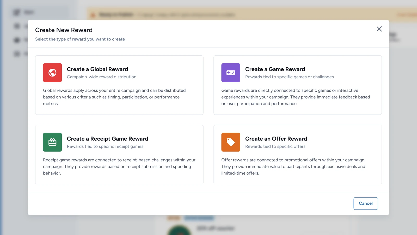417x235 pixels.
Task: Click the description starting "Offer rewards are connected"
Action: tap(293, 166)
